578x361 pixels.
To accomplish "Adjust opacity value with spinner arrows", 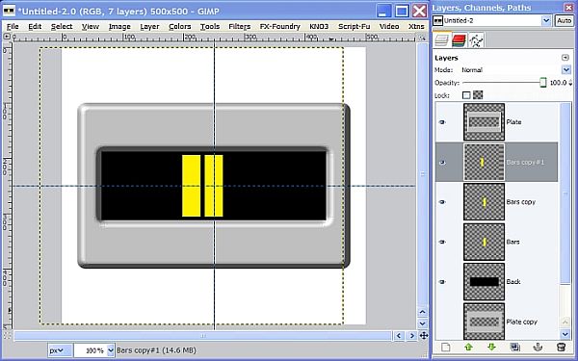I will tap(570, 83).
